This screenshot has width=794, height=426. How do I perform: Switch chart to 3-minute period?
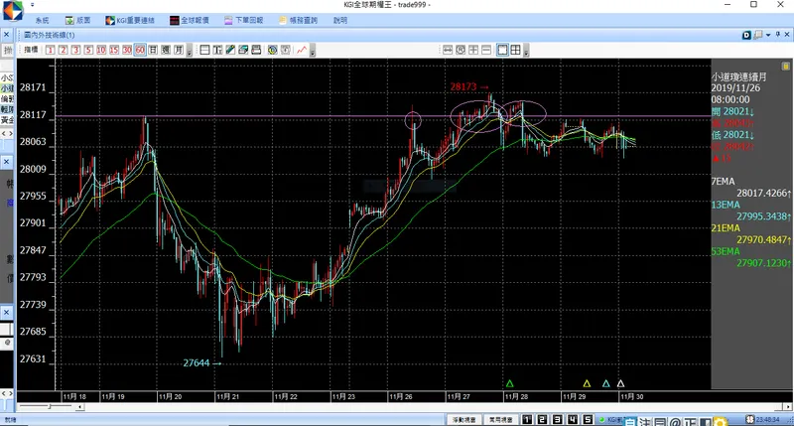click(x=75, y=50)
